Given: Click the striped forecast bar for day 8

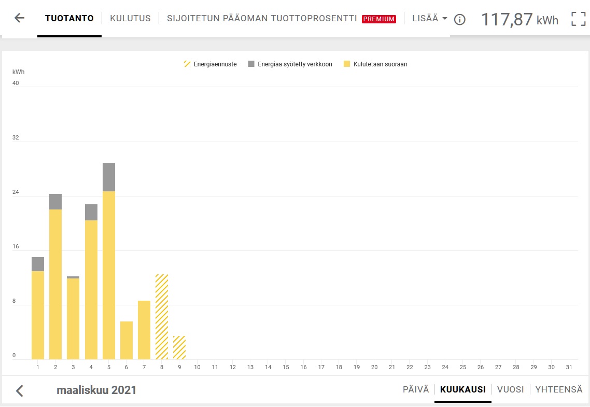Looking at the screenshot, I should coord(162,317).
